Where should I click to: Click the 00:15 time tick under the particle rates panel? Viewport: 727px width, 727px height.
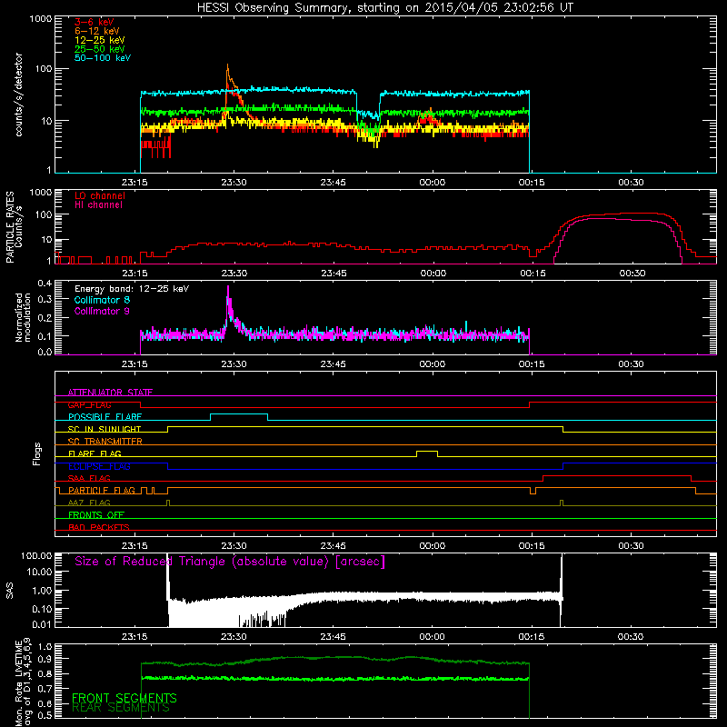(533, 274)
